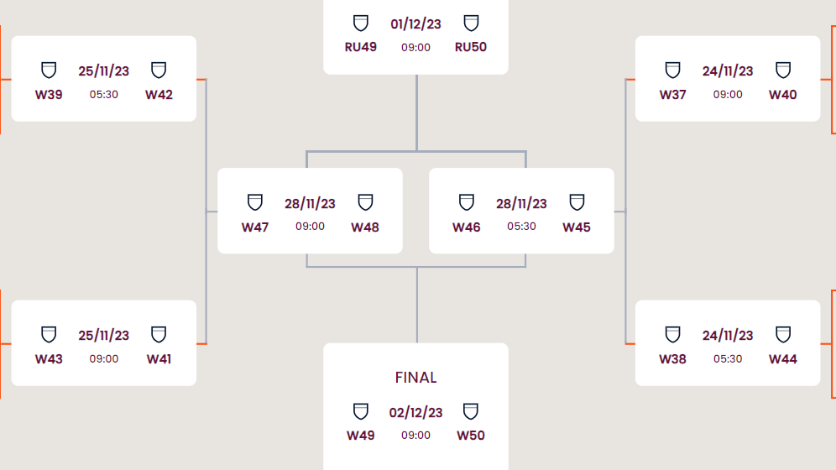This screenshot has width=836, height=470.
Task: Click the shield above W49 in the Final
Action: (x=361, y=410)
